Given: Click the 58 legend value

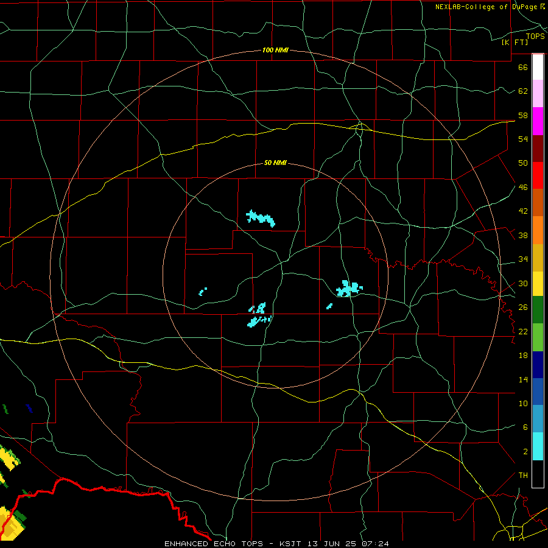Looking at the screenshot, I should 523,115.
